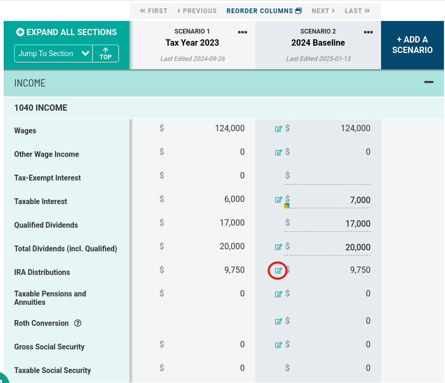Image resolution: width=445 pixels, height=383 pixels.
Task: Open the edit icon beside Wages in Scenario 2
Action: click(x=278, y=128)
